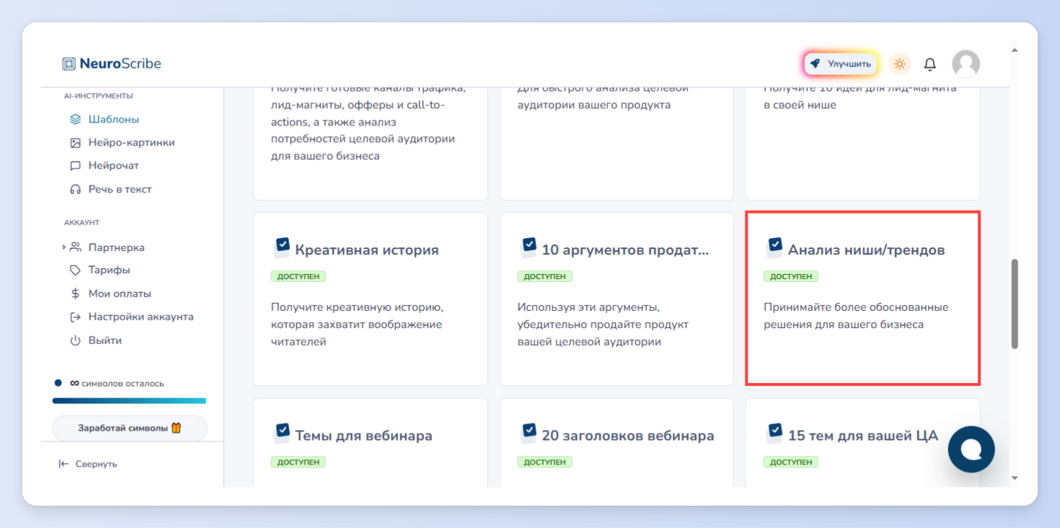Go to Нейро-картинки
The width and height of the screenshot is (1060, 528).
132,143
